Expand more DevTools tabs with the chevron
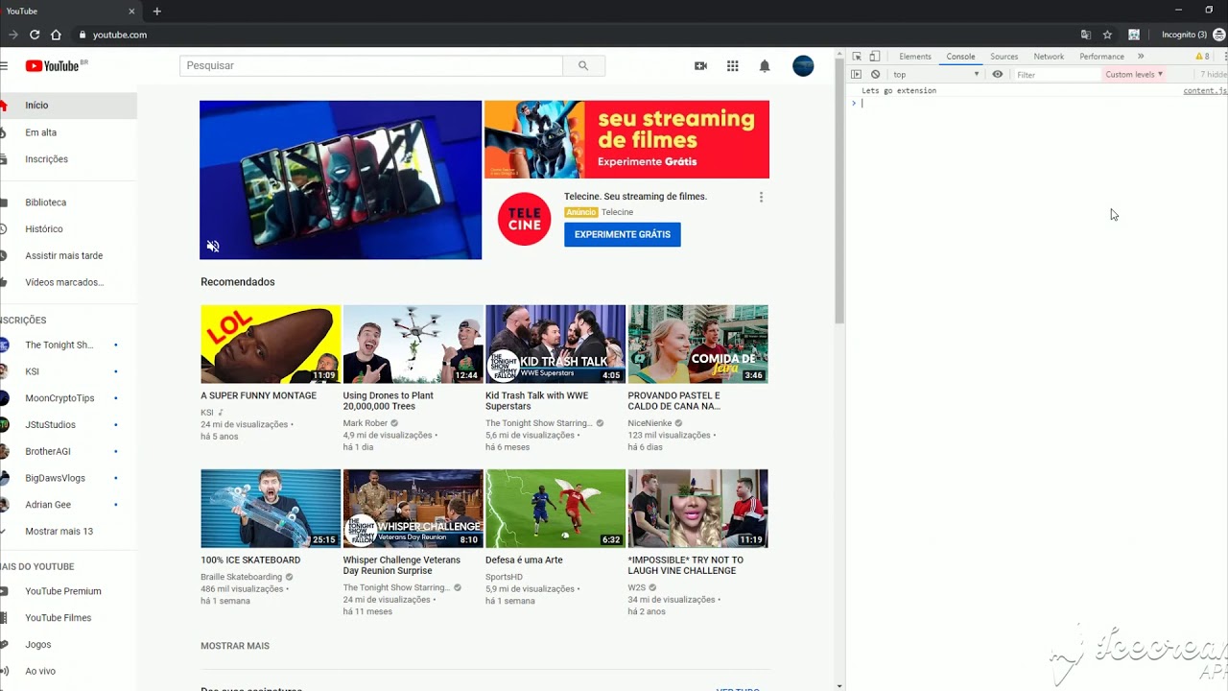The width and height of the screenshot is (1228, 691). pyautogui.click(x=1141, y=57)
